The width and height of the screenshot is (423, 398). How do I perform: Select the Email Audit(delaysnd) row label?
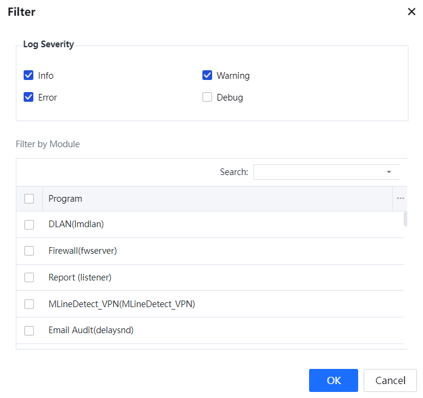[x=90, y=331]
